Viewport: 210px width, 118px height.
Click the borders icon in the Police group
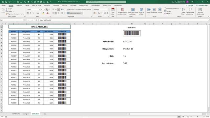(x=38, y=13)
